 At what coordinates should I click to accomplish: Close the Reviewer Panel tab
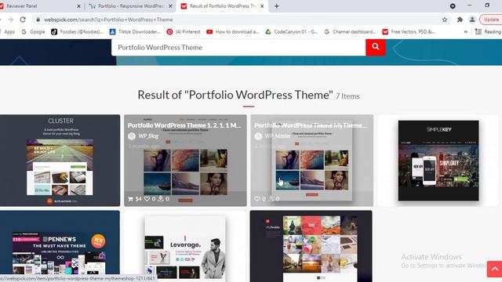[78, 6]
